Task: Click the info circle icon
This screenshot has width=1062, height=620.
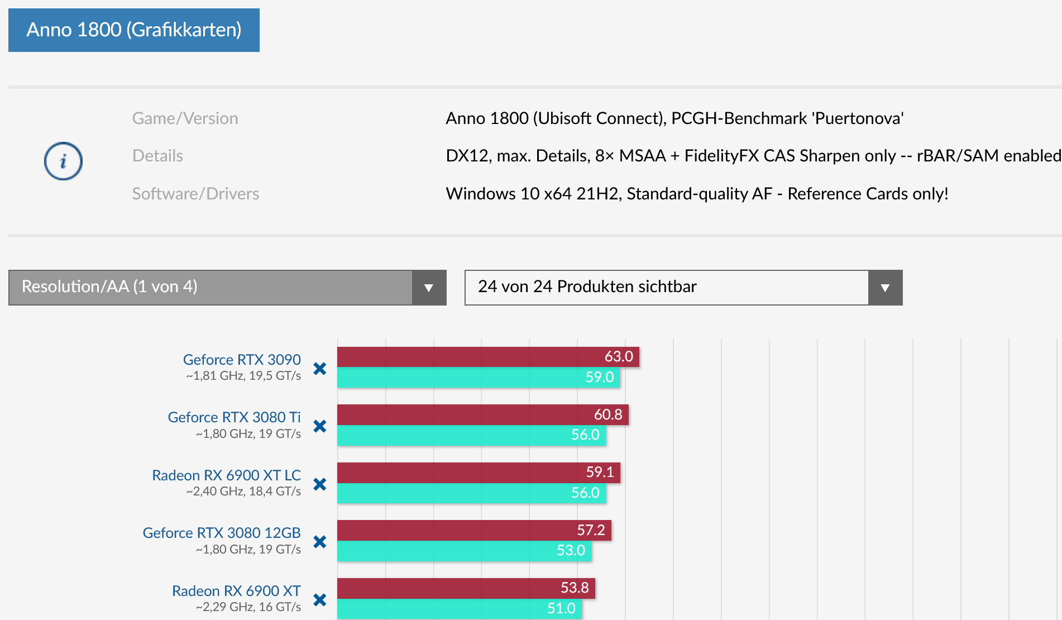Action: click(63, 161)
